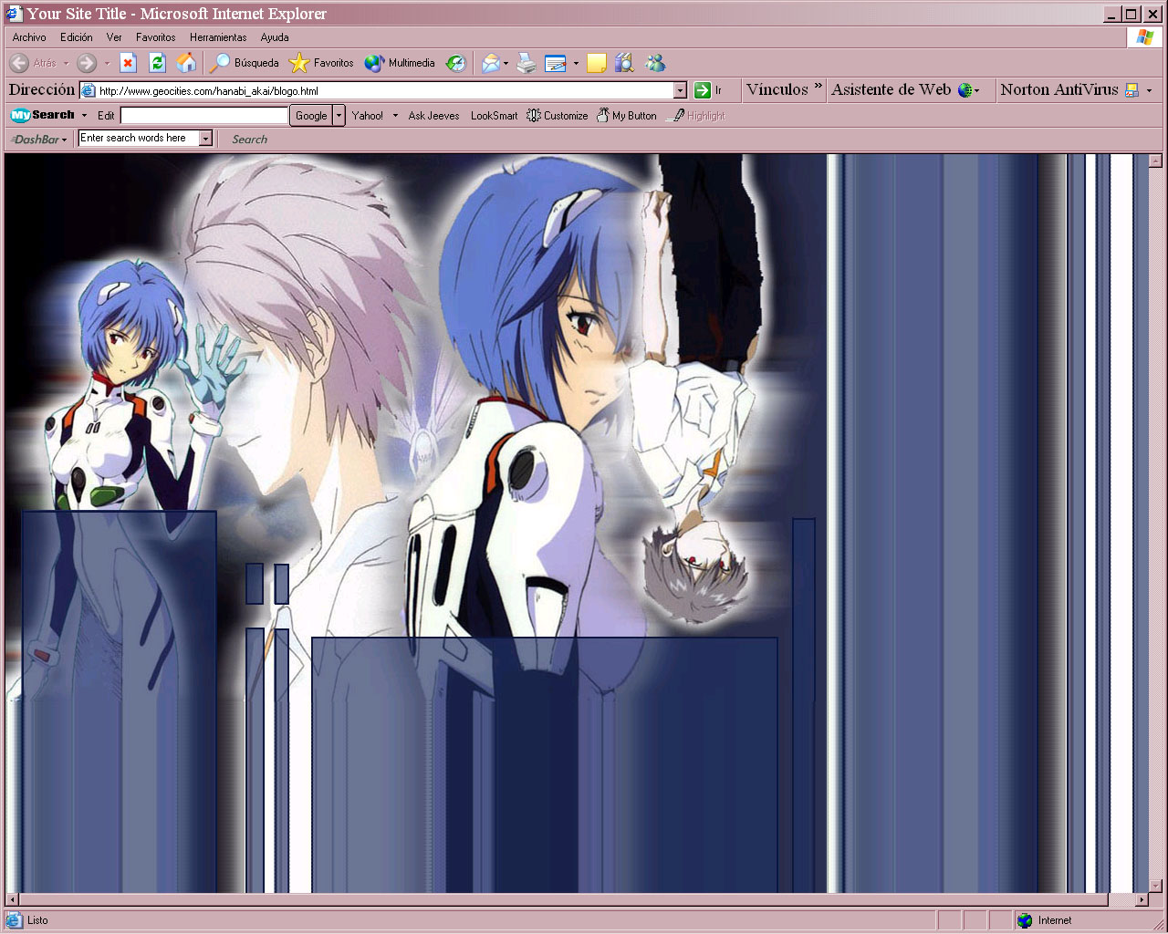
Task: Open the DashBar menu dropdown
Action: 64,140
